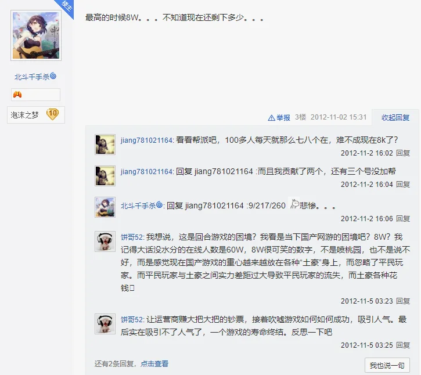Click swirl icon beside 北斗千手杀 in the reply
421x375 pixels.
(159, 205)
